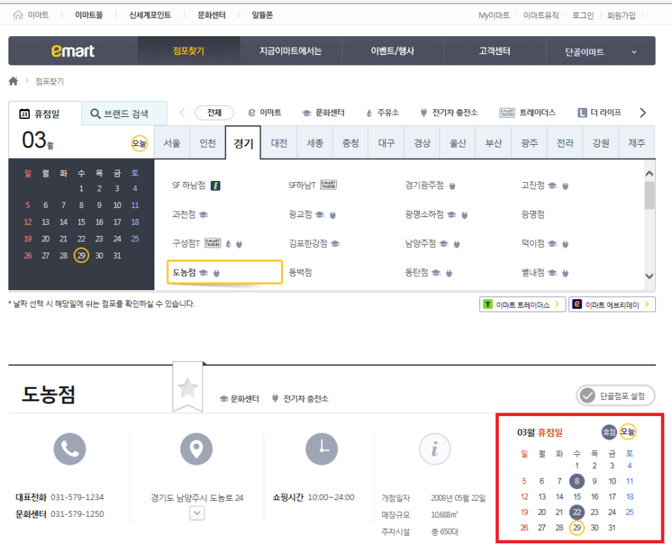Show more brand filters with next arrow

coord(643,113)
